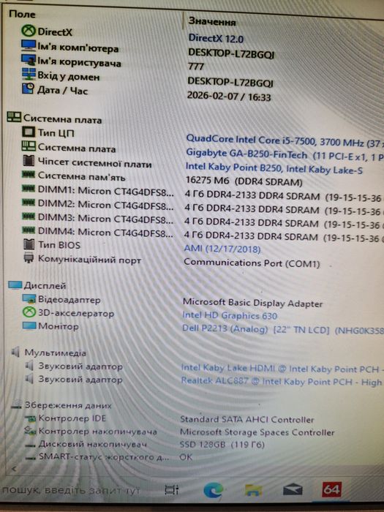Select the Системна плата section header text
Image resolution: width=384 pixels, height=512 pixels.
[x=62, y=119]
